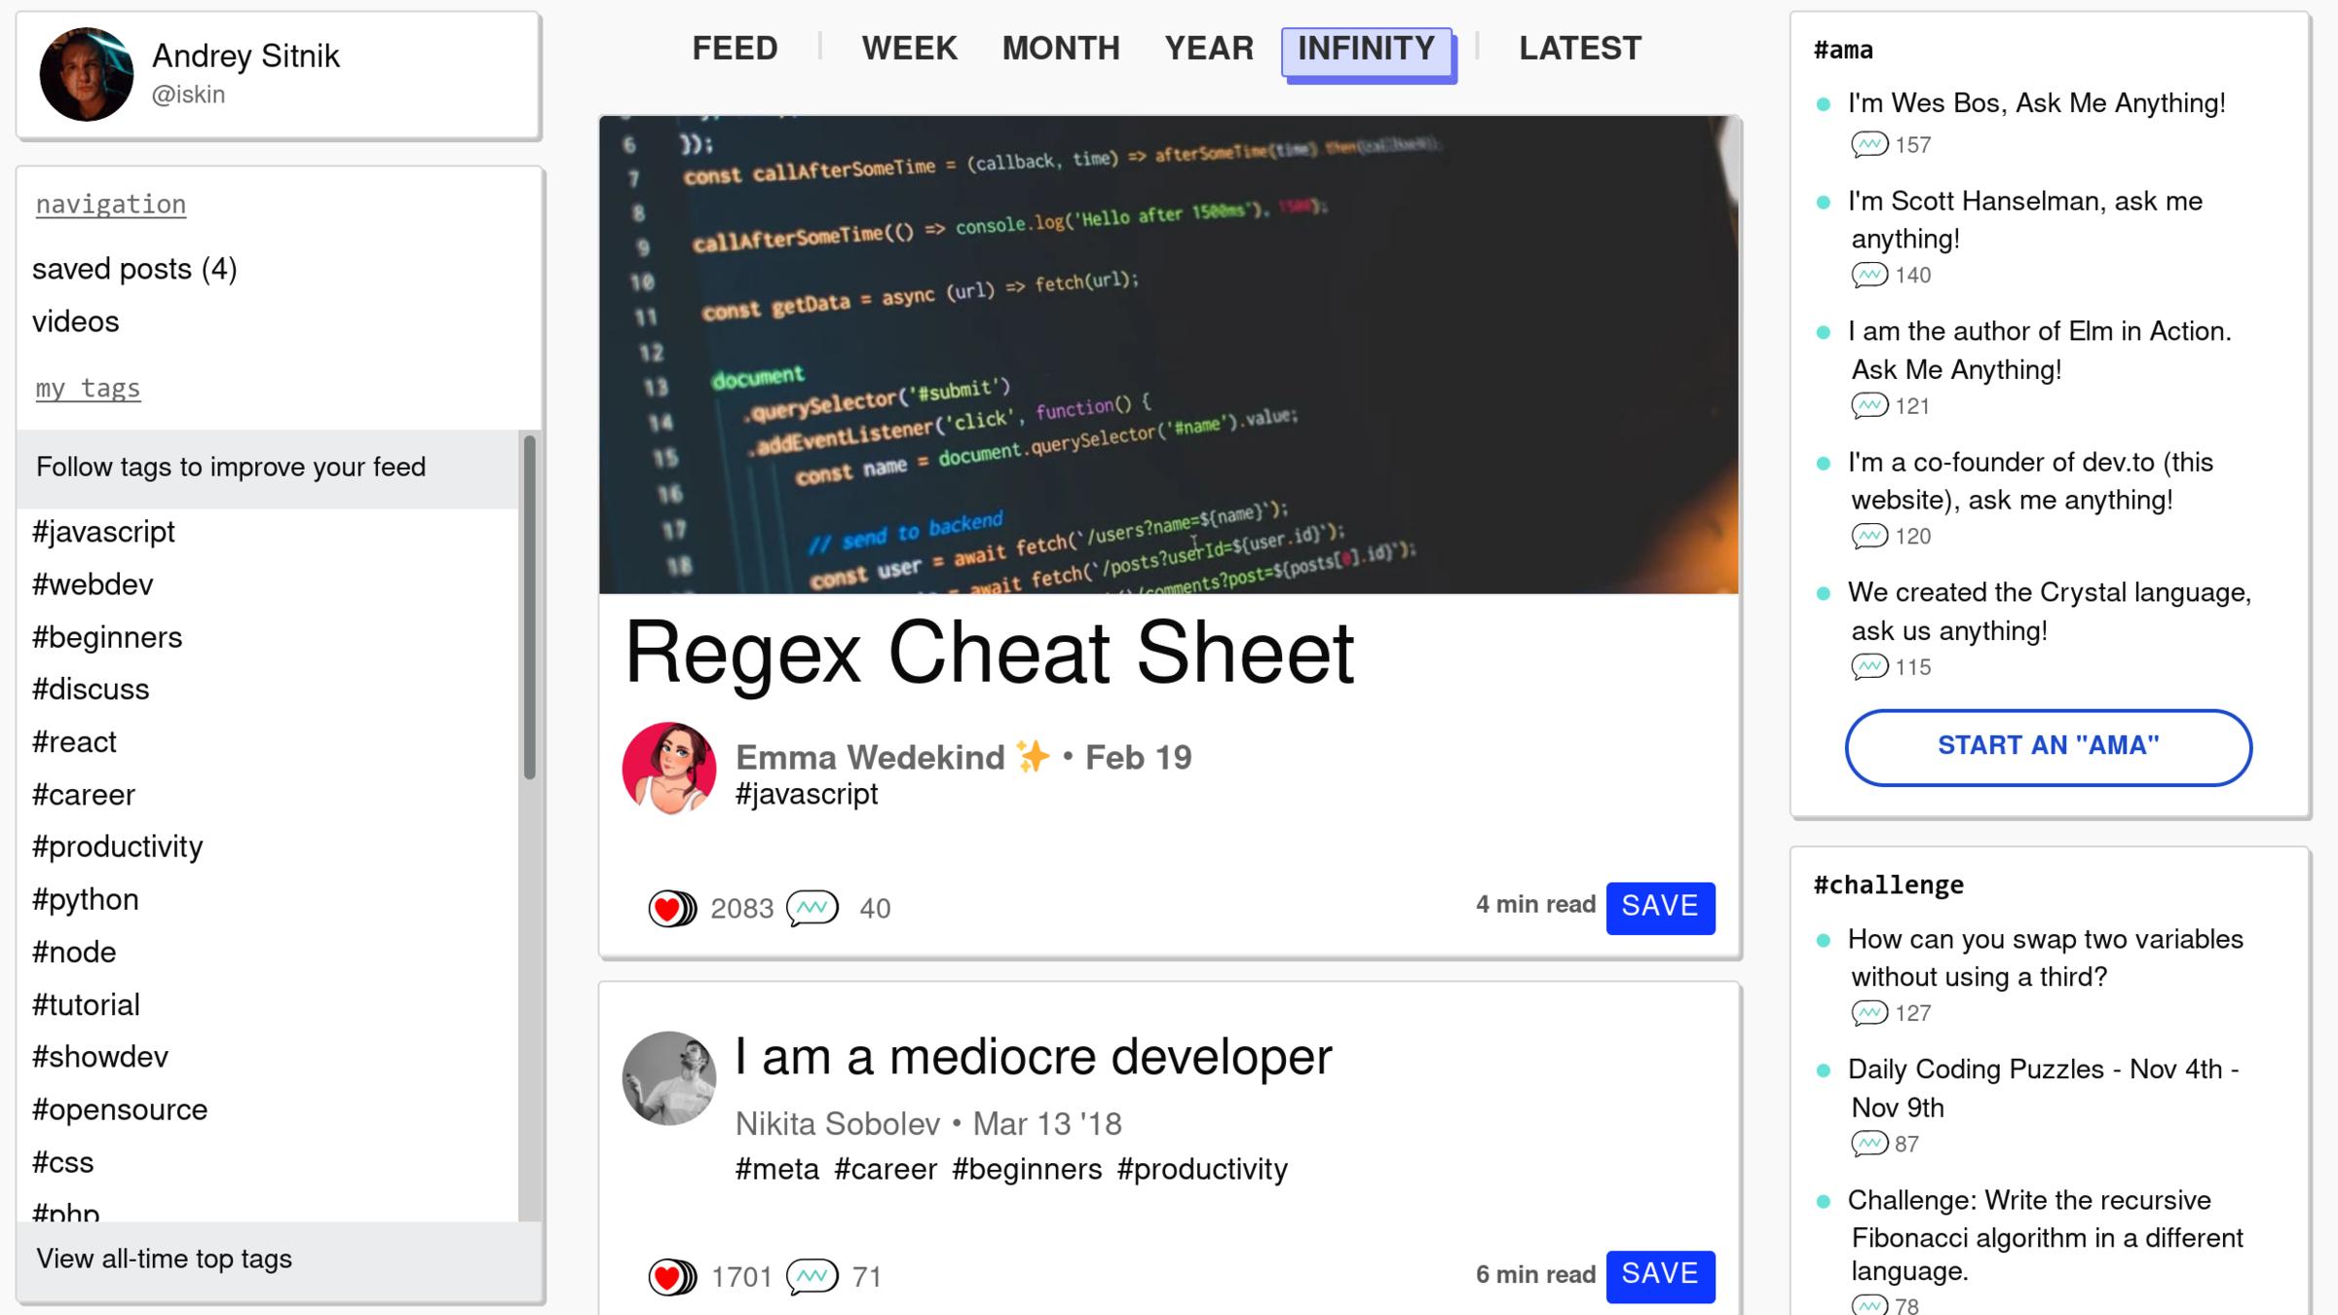Open the #opensource tag
This screenshot has width=2338, height=1315.
click(x=120, y=1110)
